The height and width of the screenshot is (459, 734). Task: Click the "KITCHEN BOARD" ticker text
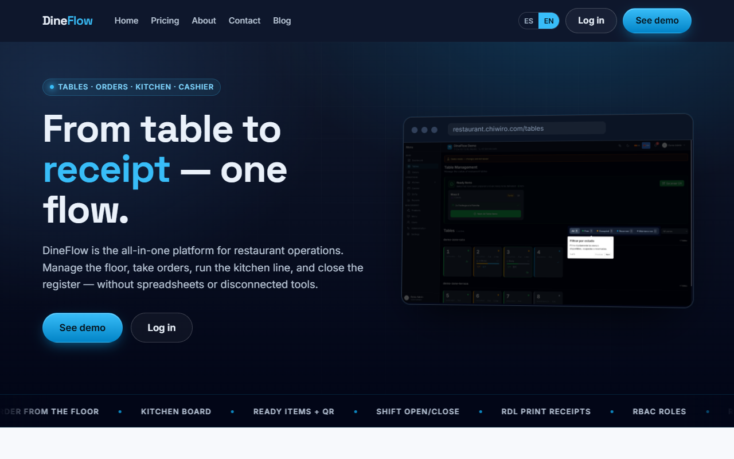(x=176, y=411)
